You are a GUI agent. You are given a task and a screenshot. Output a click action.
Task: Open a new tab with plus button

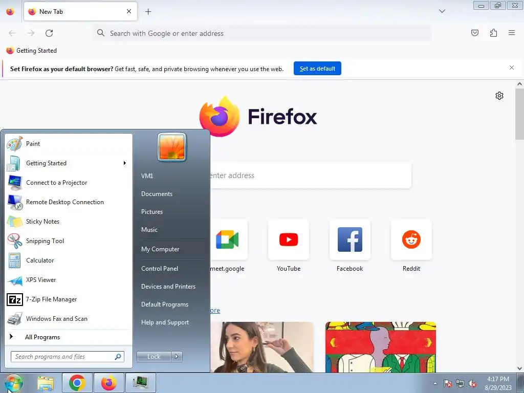tap(148, 12)
